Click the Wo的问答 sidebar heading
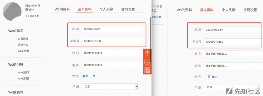Screen dimensions: 263x96 click(x=16, y=64)
